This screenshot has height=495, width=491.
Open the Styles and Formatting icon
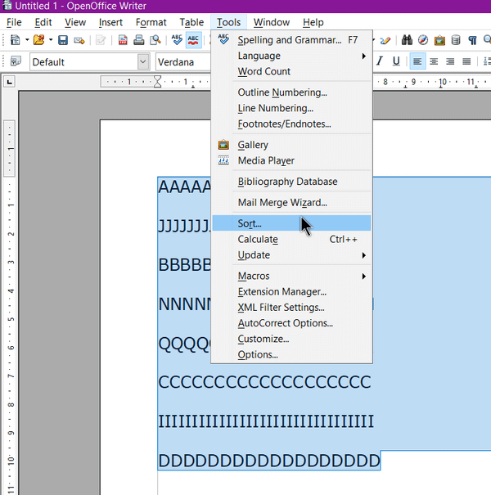tap(16, 61)
